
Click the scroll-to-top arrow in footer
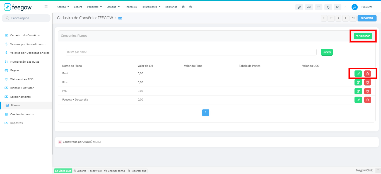(x=378, y=170)
